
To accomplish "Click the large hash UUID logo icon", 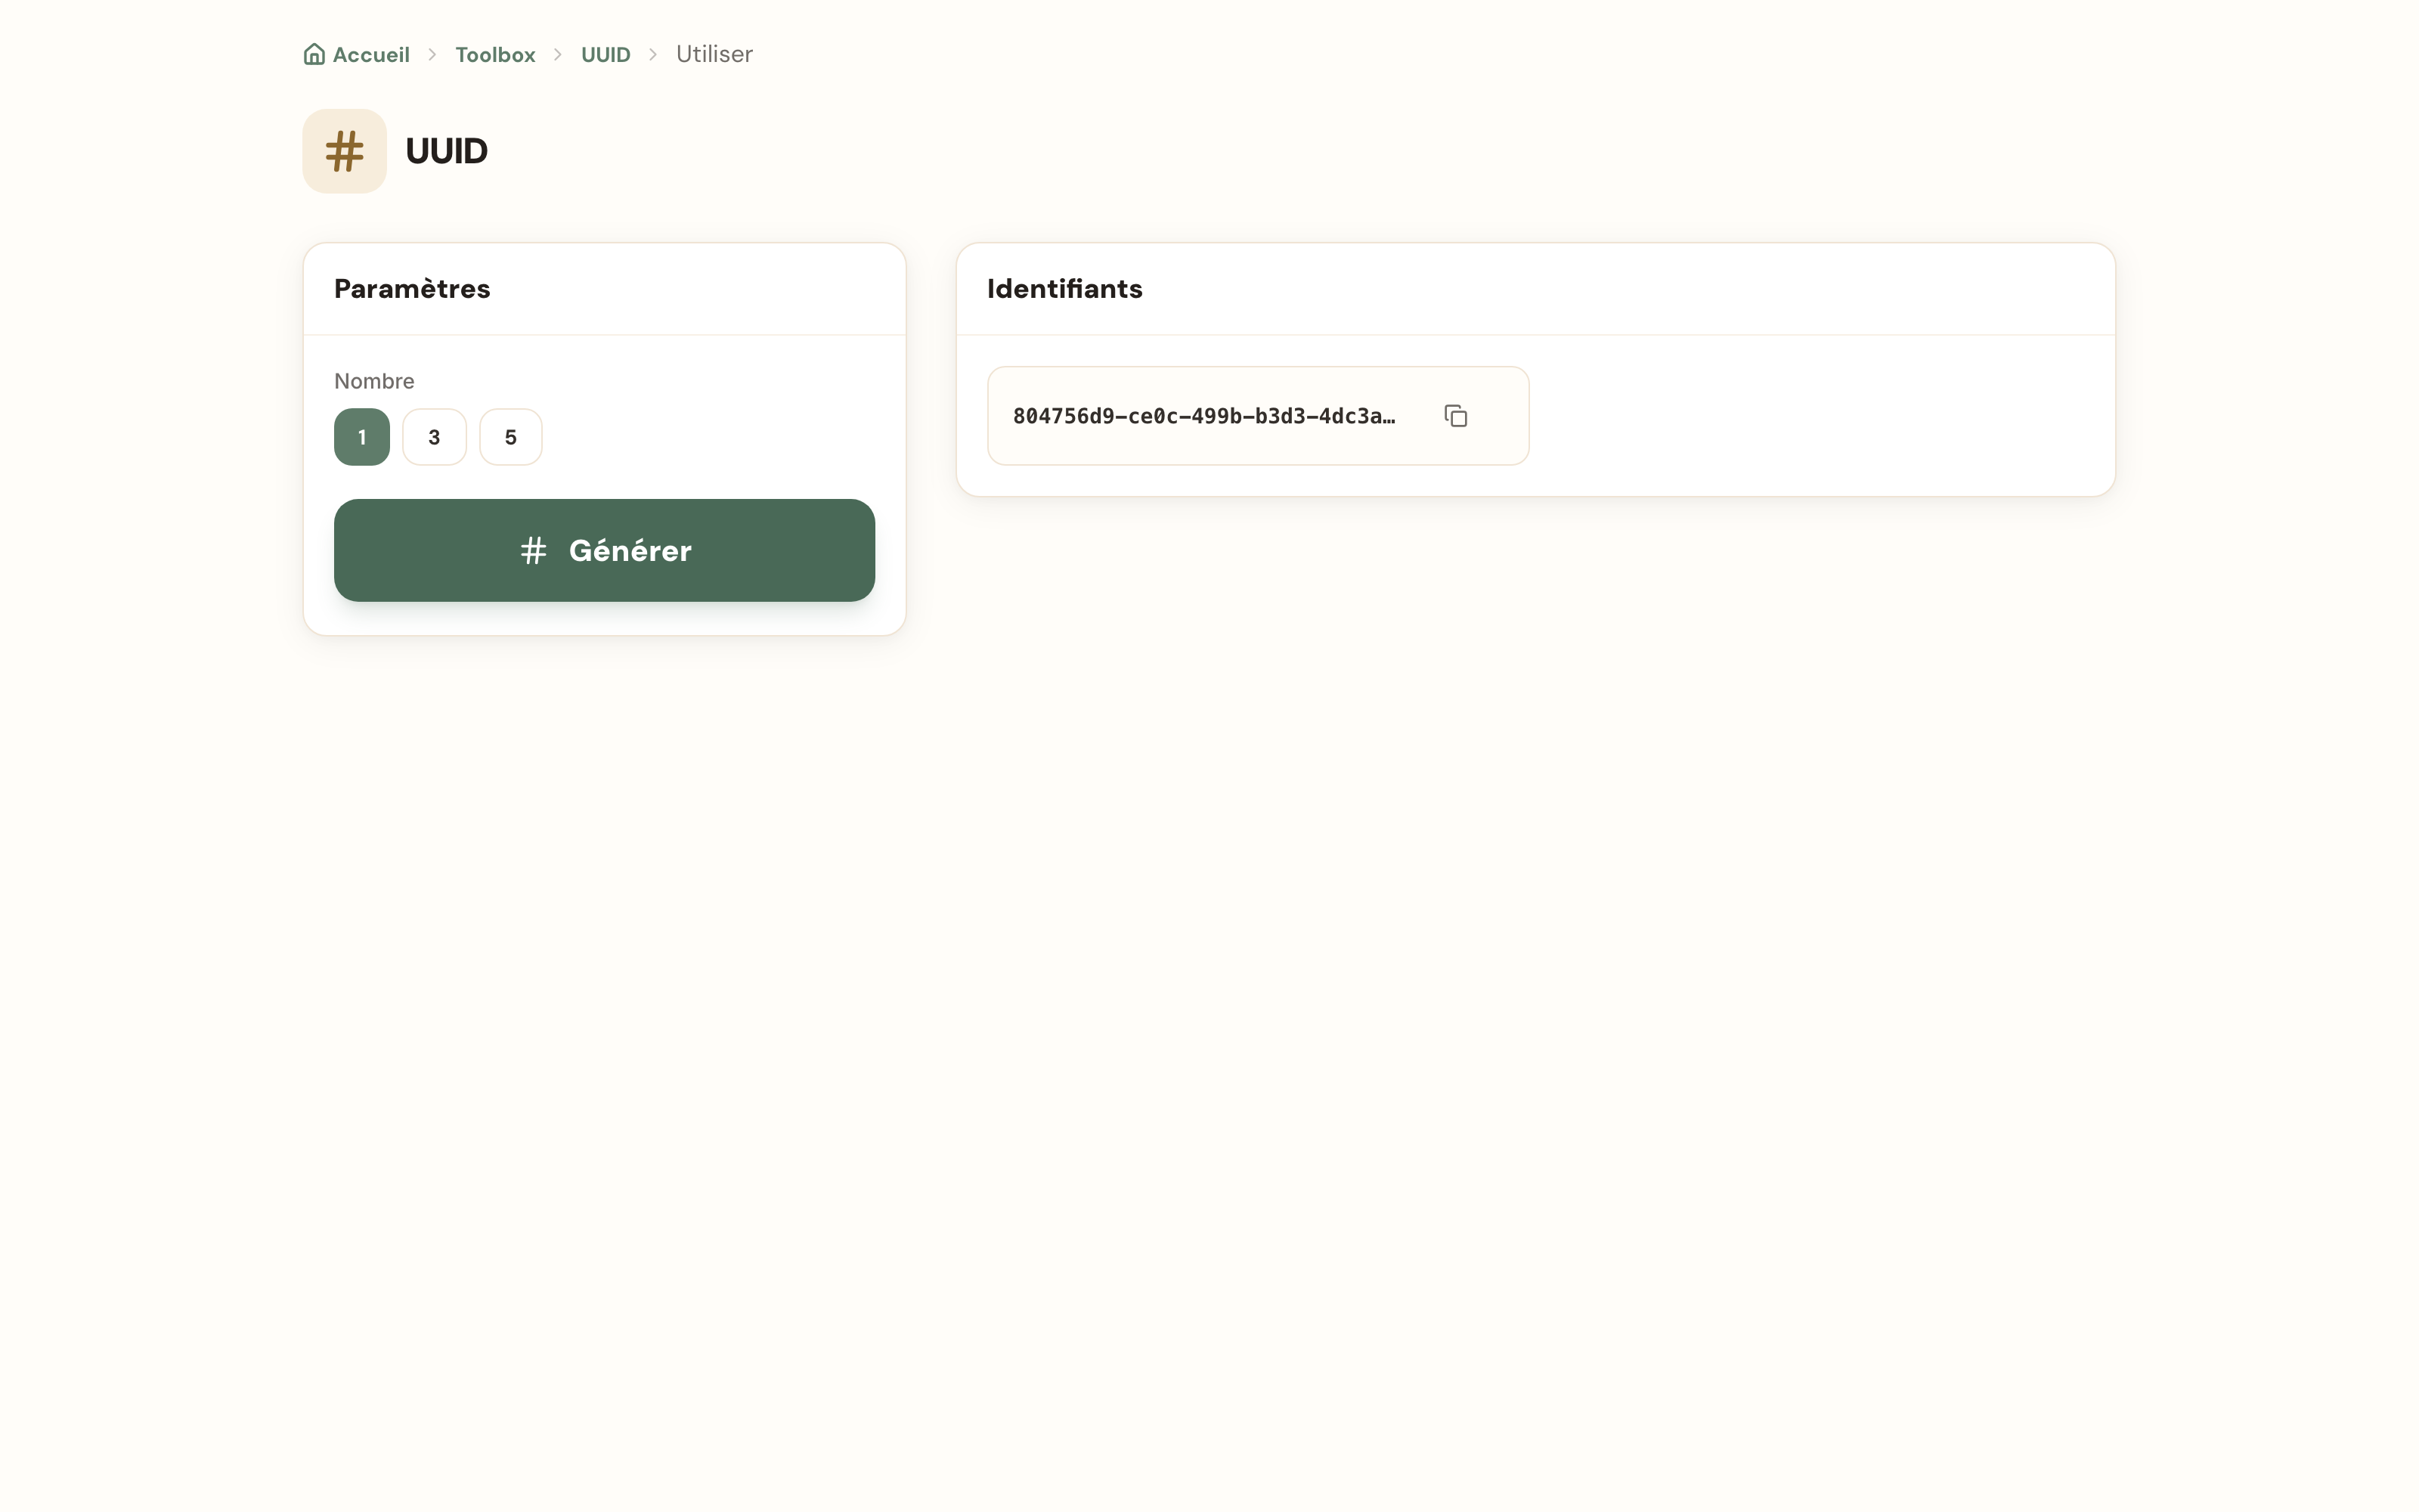I will point(345,151).
